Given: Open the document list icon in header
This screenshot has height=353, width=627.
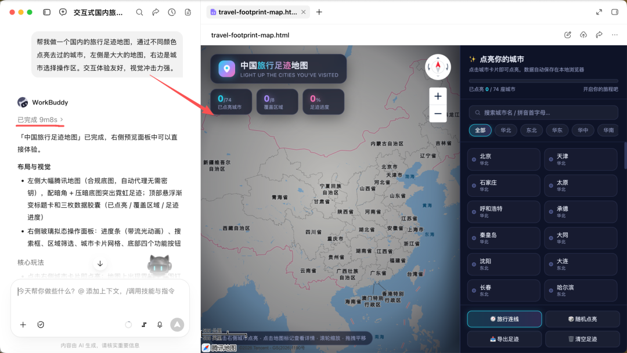Looking at the screenshot, I should [x=188, y=12].
